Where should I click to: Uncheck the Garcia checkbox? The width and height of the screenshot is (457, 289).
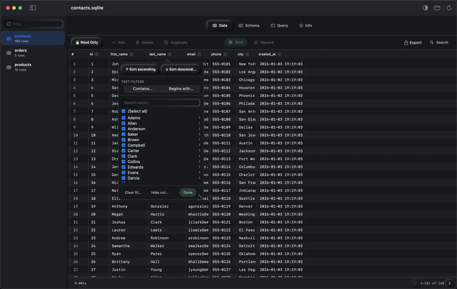[x=123, y=178]
